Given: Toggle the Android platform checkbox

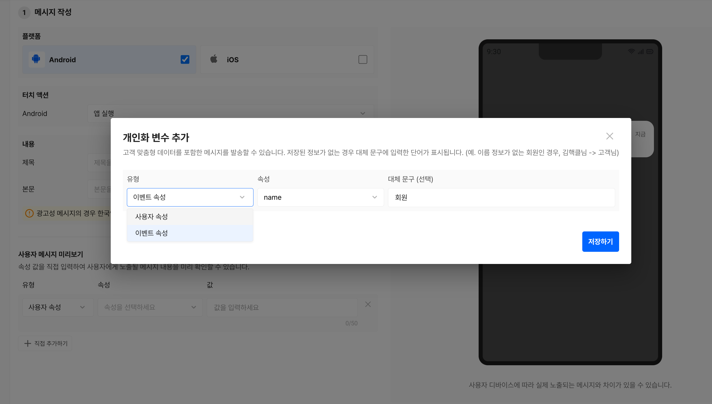Looking at the screenshot, I should [185, 59].
